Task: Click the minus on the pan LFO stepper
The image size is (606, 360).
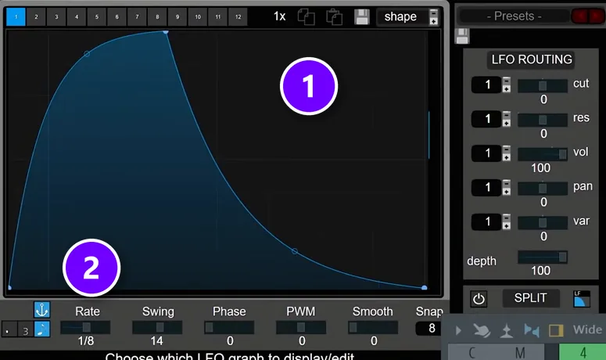Action: [x=506, y=183]
